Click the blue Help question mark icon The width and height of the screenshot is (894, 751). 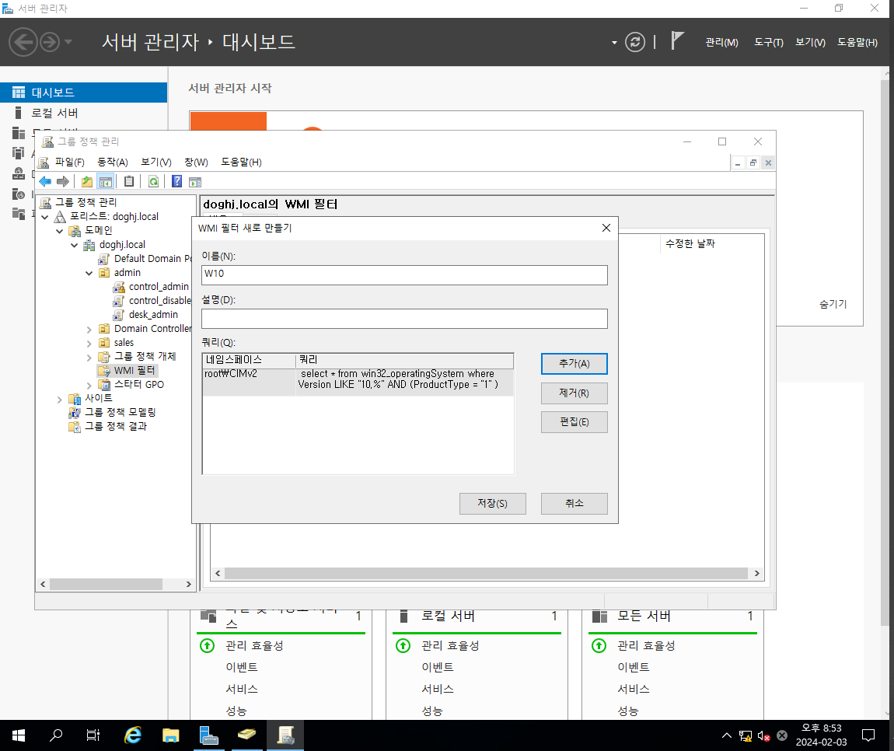[x=176, y=181]
